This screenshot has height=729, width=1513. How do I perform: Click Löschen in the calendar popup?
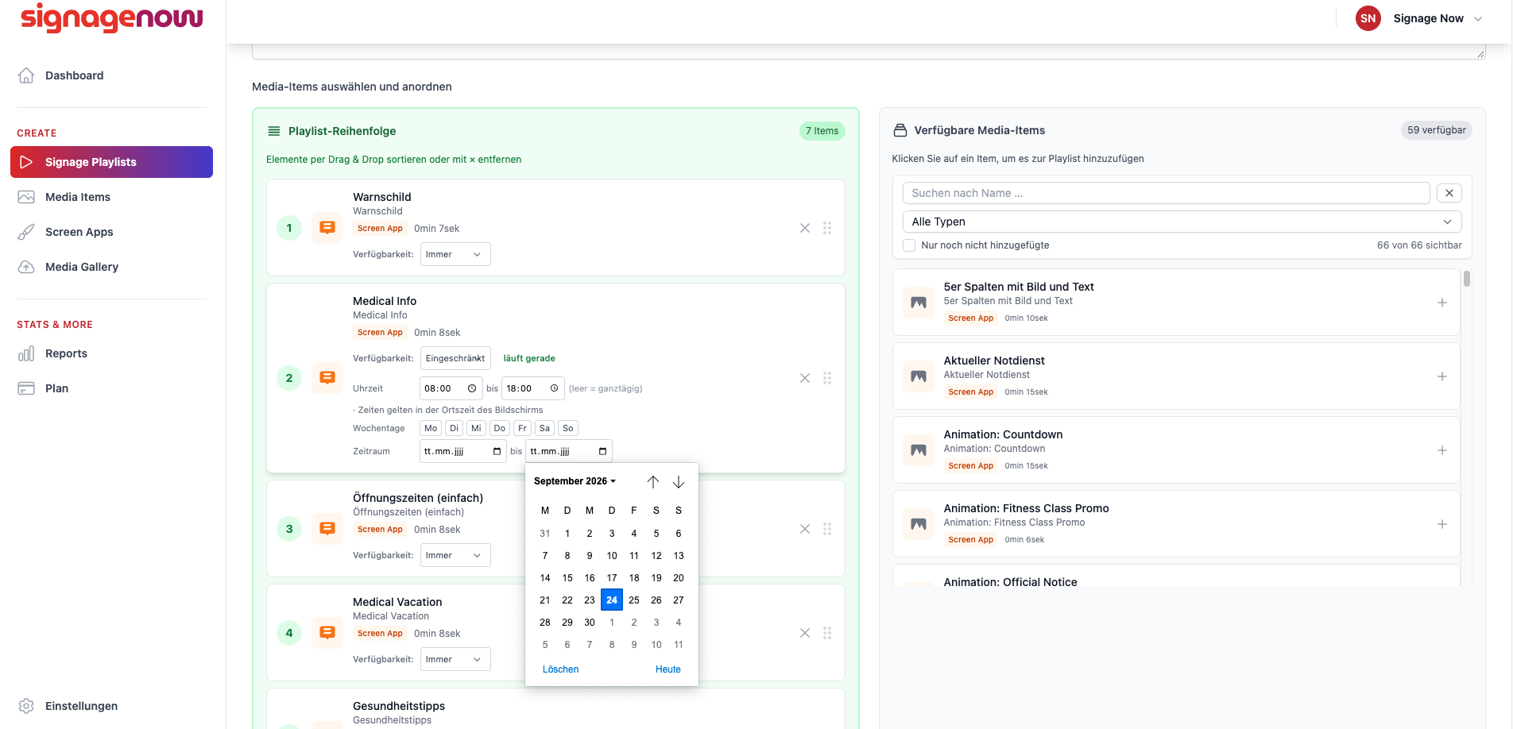pos(560,669)
